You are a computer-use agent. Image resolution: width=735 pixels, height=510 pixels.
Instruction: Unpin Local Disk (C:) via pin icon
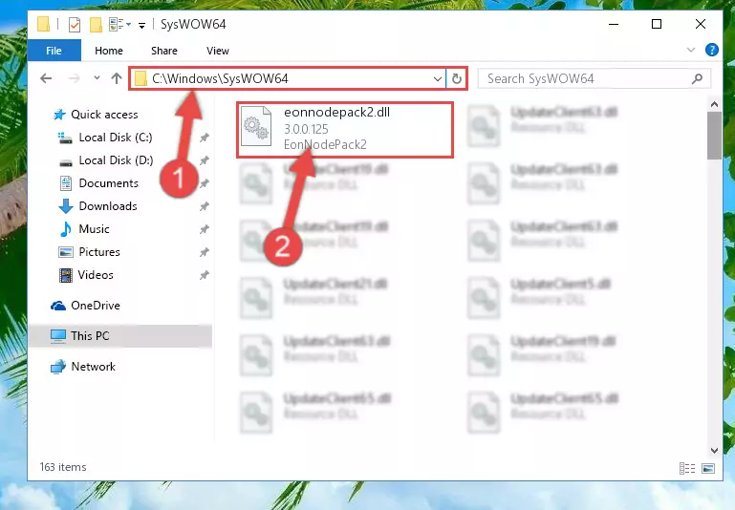[x=204, y=138]
